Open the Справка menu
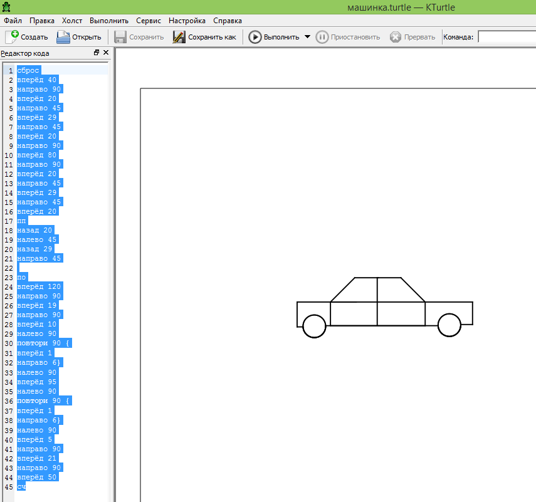Viewport: 536px width, 502px height. [x=228, y=21]
